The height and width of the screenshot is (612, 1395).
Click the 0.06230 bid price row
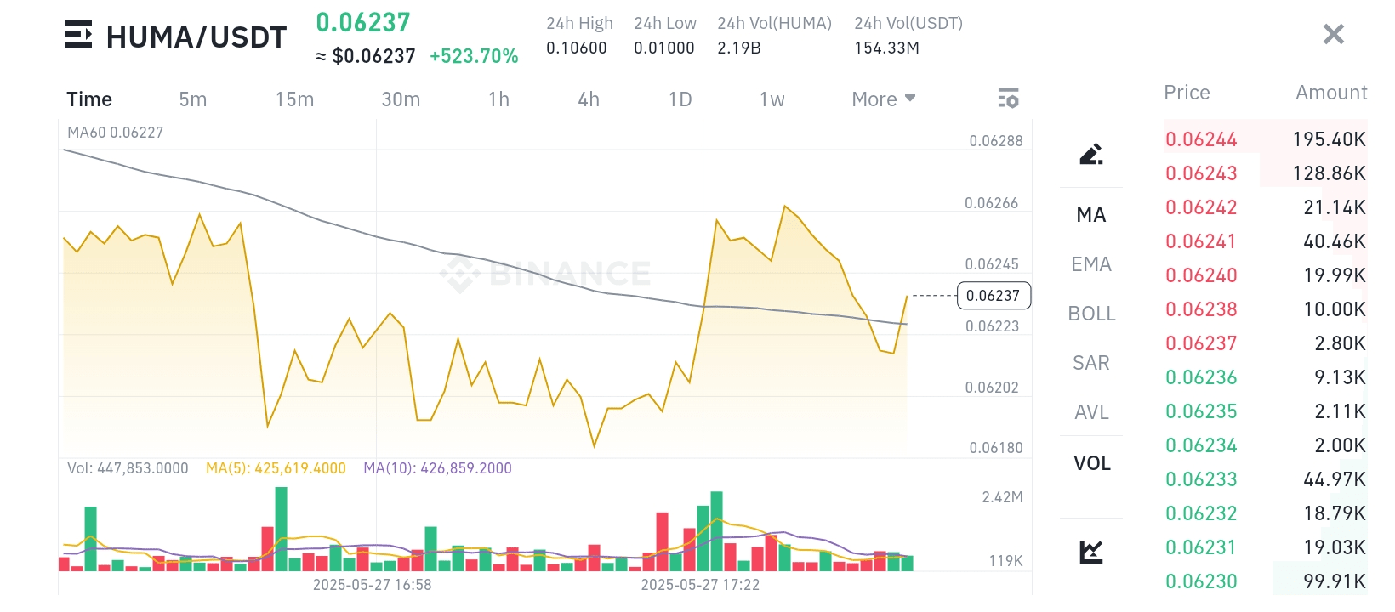pyautogui.click(x=1265, y=581)
